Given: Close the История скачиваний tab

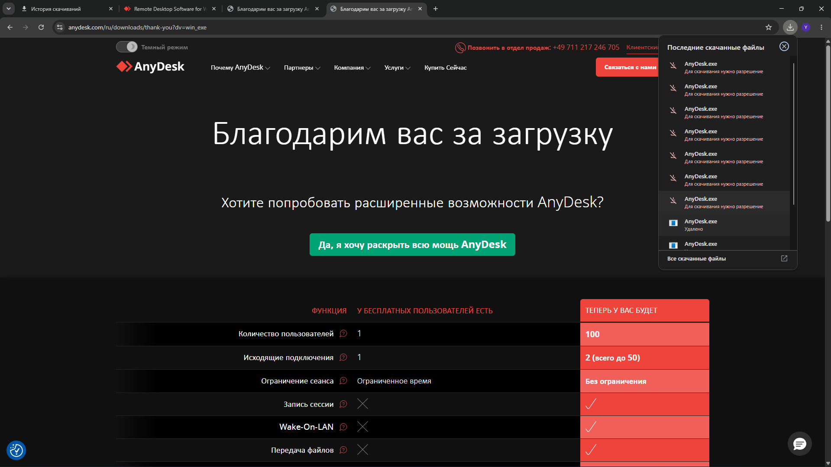Looking at the screenshot, I should 111,9.
